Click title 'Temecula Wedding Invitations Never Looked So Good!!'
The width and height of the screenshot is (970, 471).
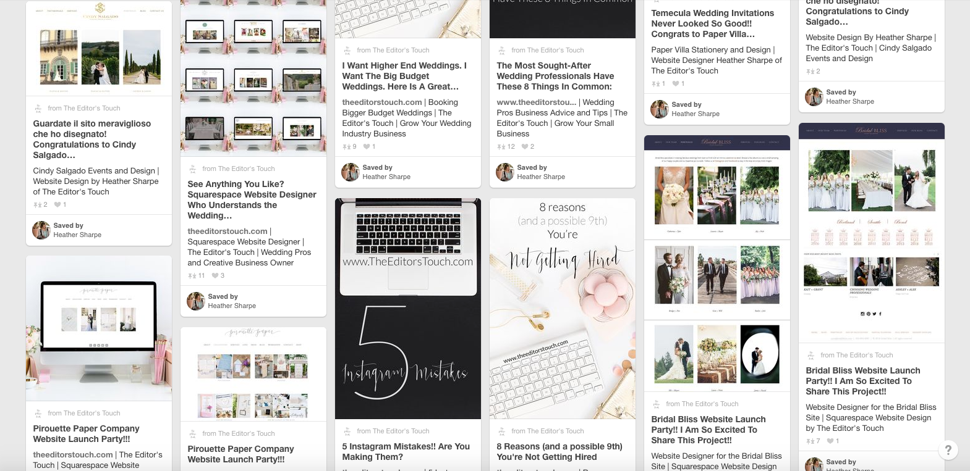(x=712, y=23)
